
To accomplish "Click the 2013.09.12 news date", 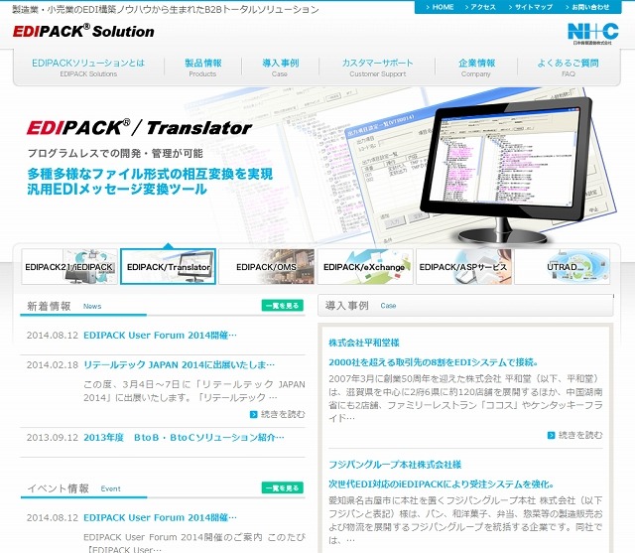I will tap(53, 438).
